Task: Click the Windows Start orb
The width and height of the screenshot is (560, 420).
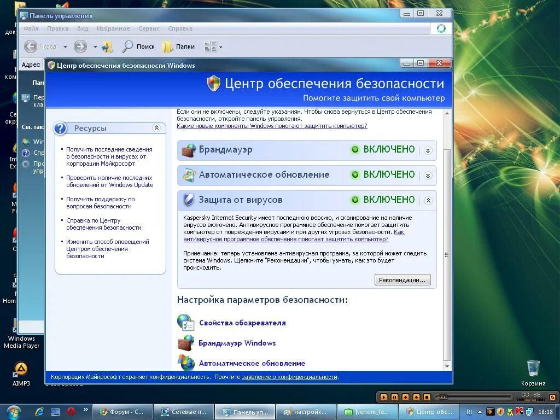Action: pos(14,412)
